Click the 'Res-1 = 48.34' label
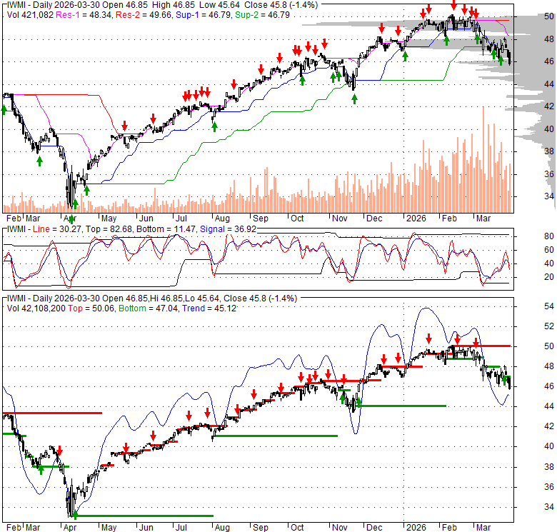 (x=84, y=15)
